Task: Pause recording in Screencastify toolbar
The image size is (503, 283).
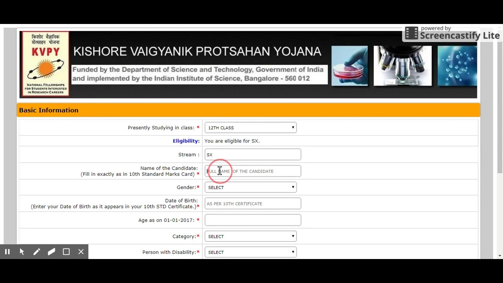Action: pos(7,252)
